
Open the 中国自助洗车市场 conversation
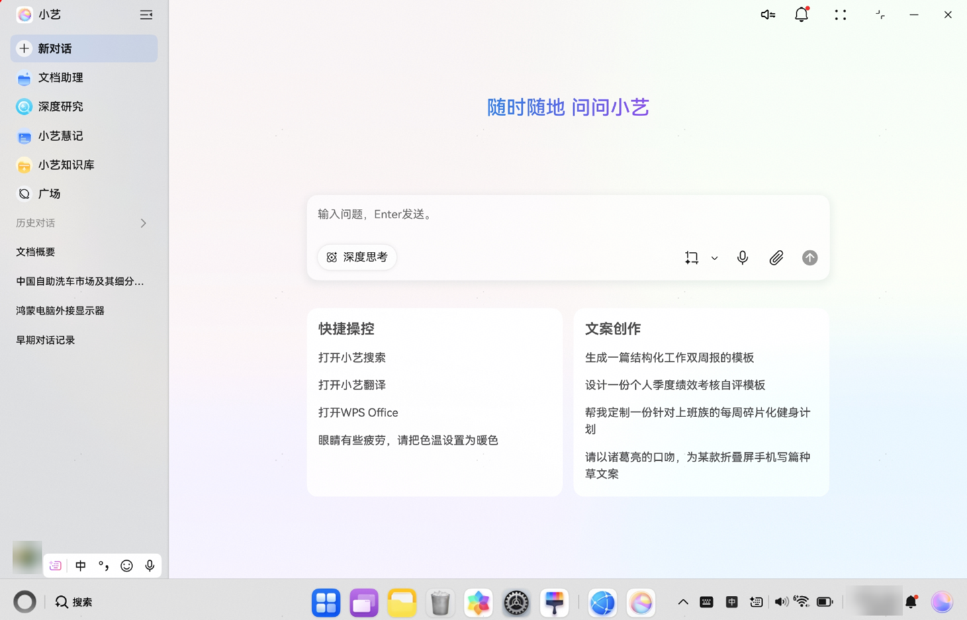coord(79,281)
